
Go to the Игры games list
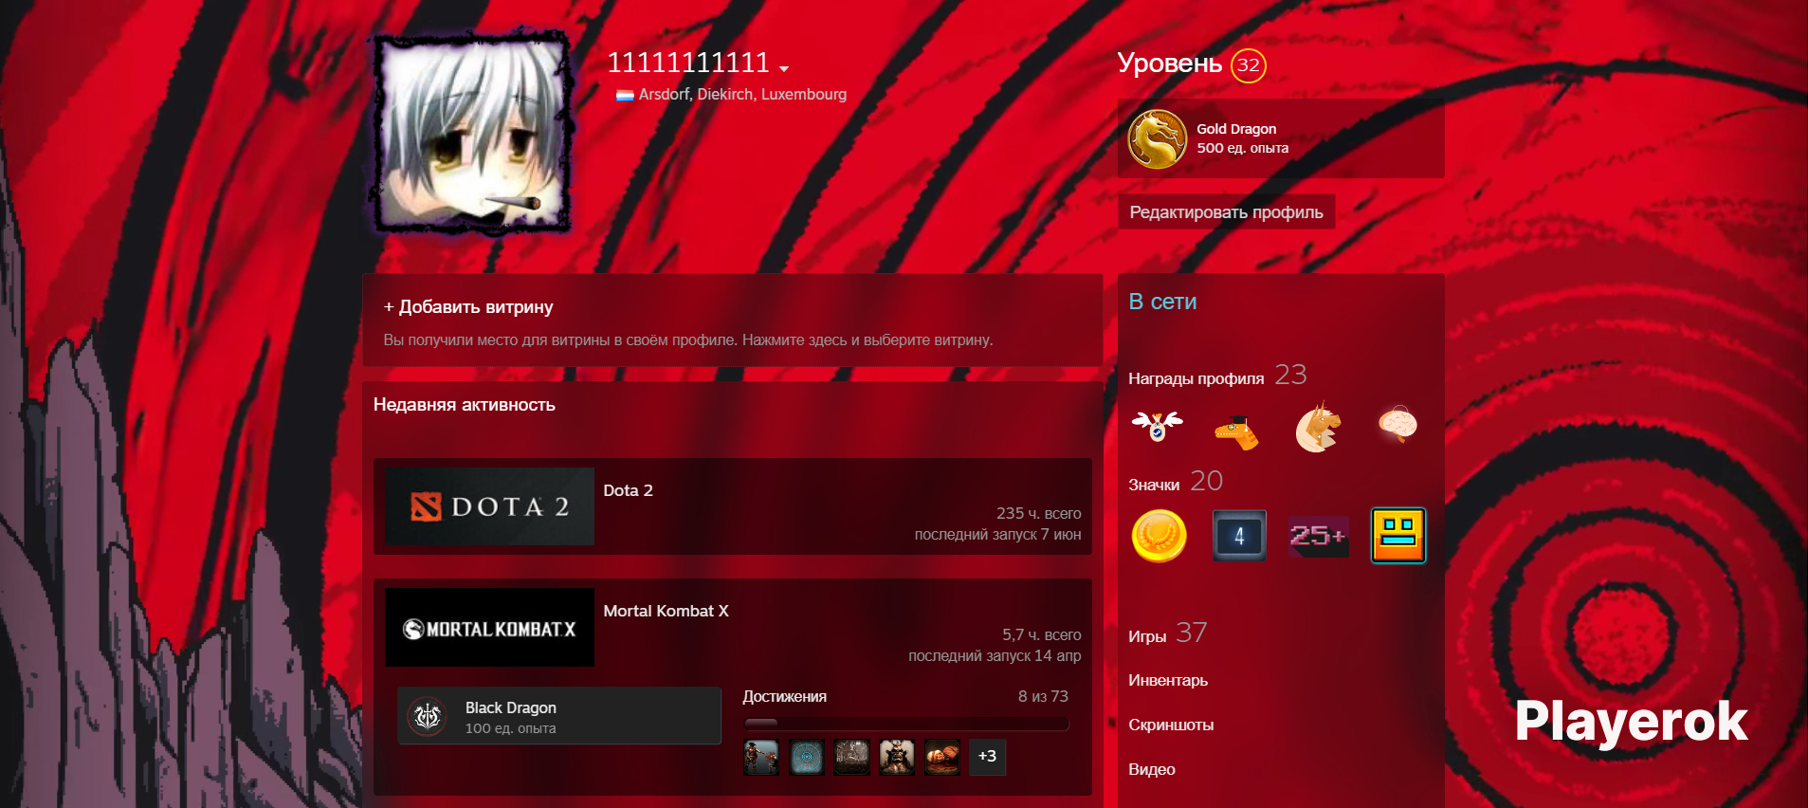point(1147,636)
